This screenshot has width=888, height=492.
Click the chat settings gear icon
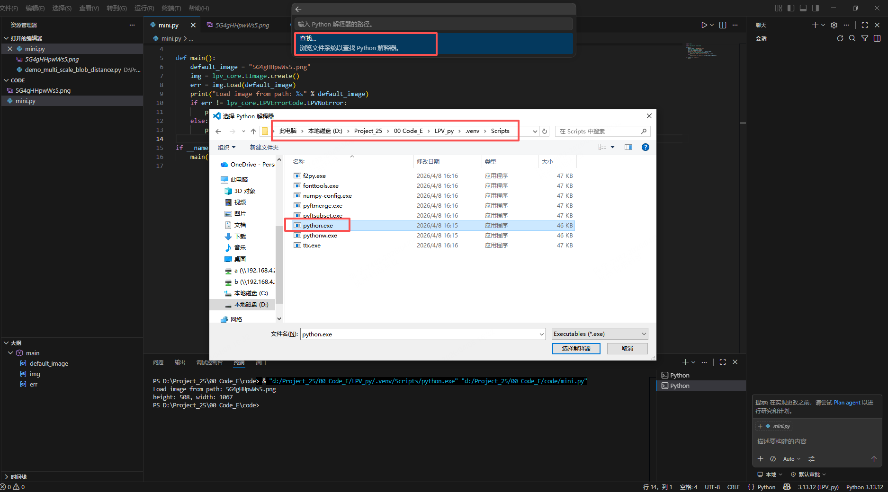click(x=834, y=25)
